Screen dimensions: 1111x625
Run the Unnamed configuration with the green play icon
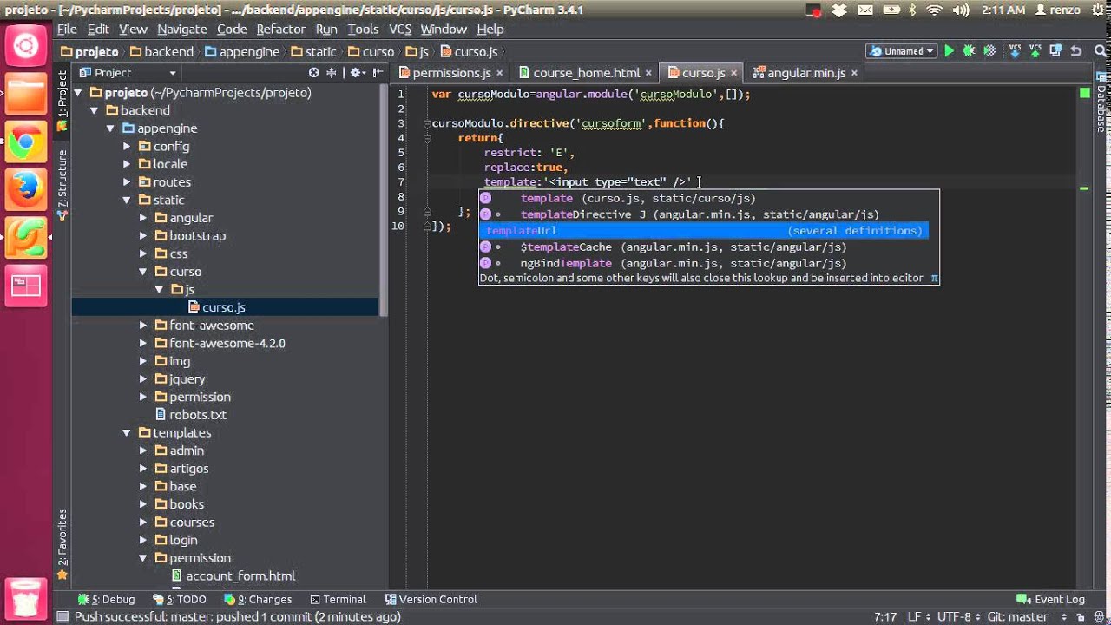click(x=949, y=51)
